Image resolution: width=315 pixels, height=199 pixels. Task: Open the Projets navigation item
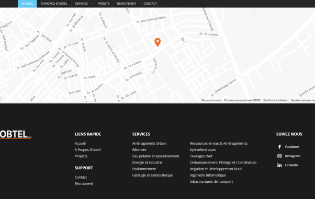(104, 4)
